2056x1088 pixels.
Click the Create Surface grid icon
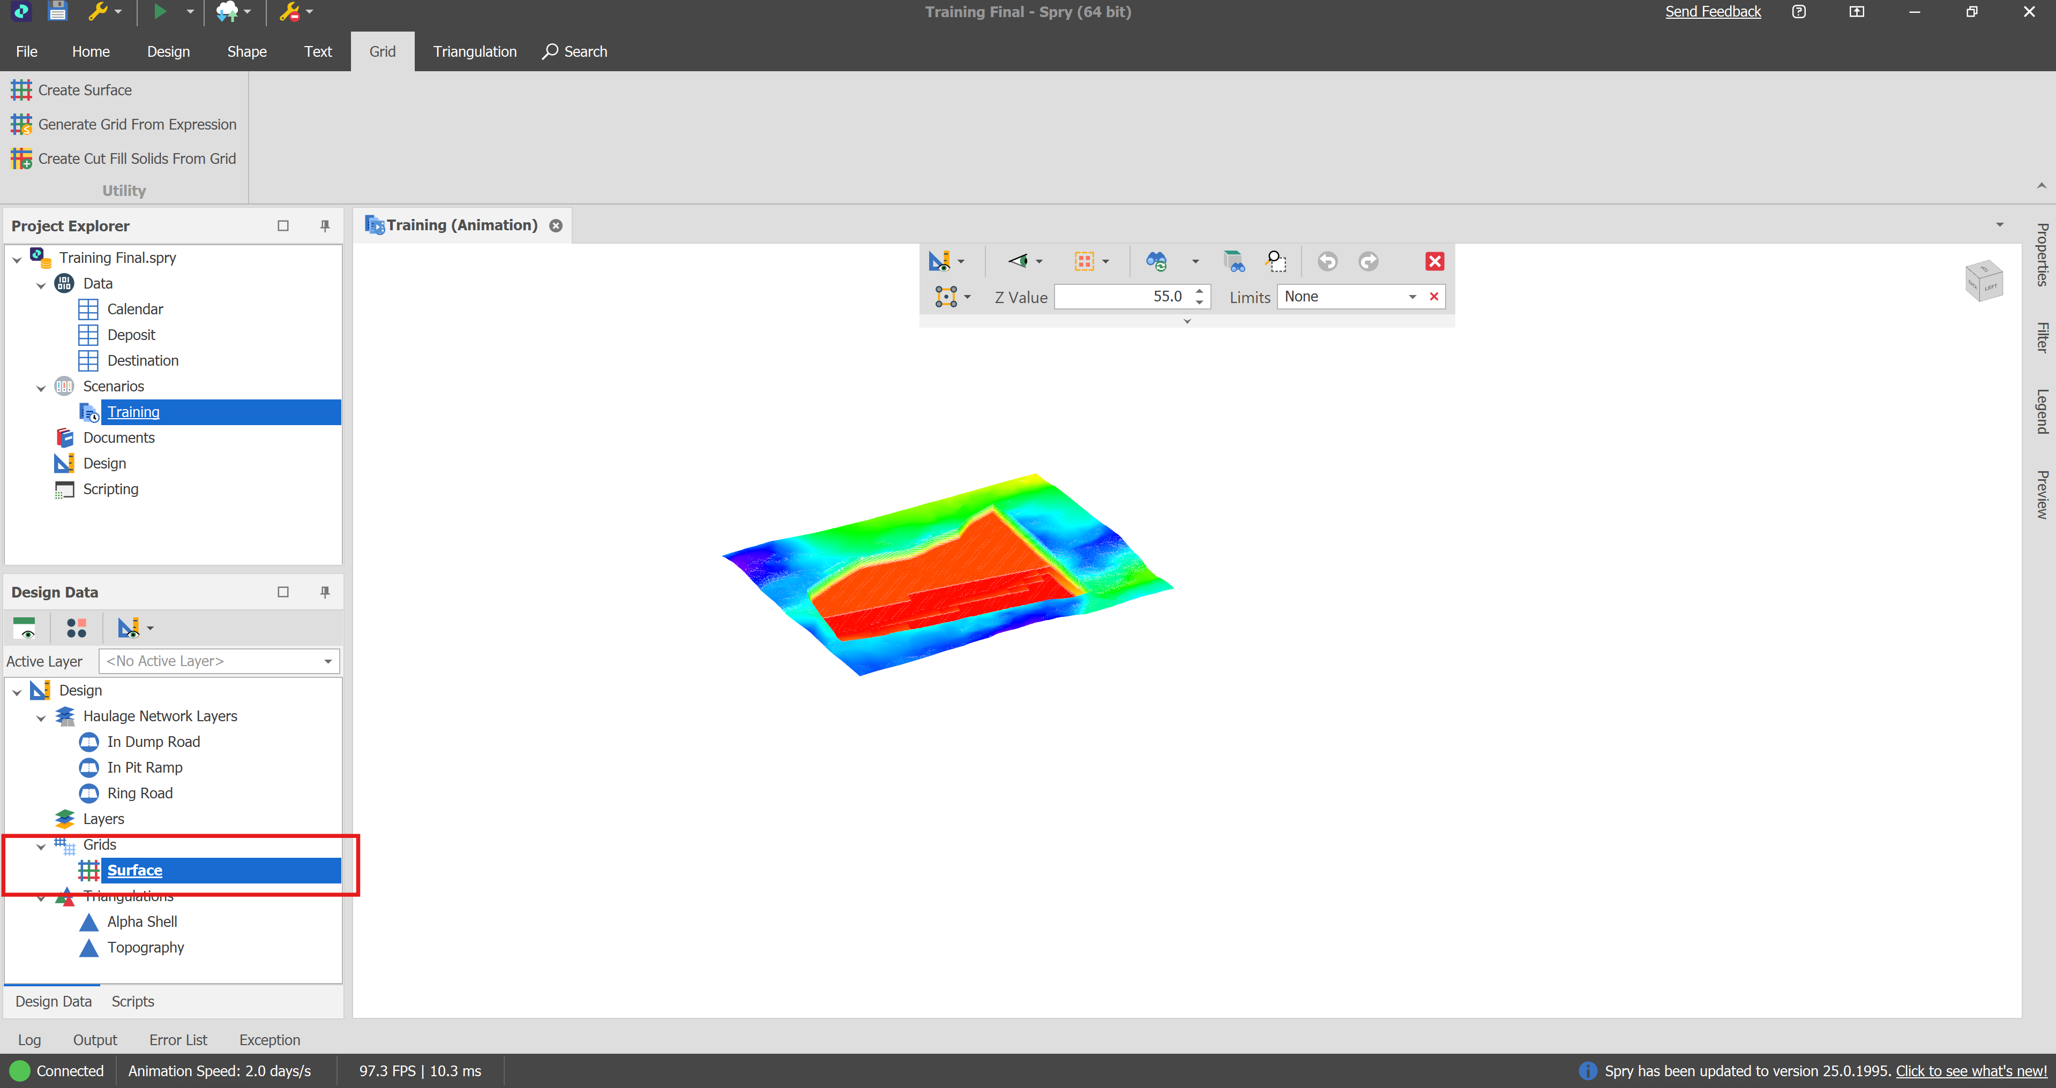coord(21,90)
